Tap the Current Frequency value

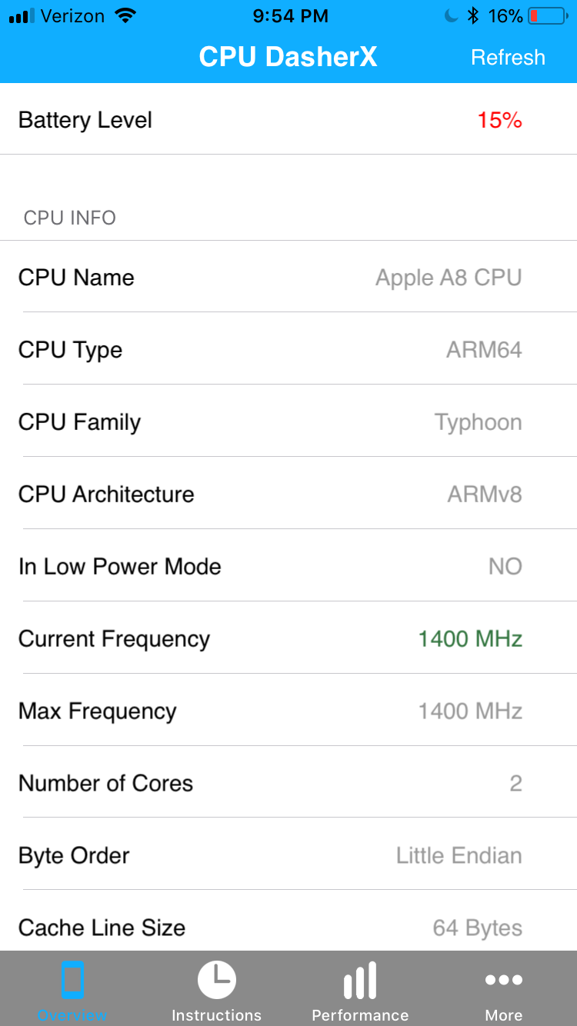point(470,638)
